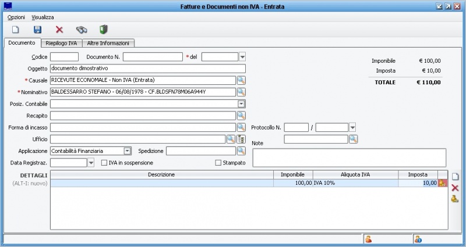The height and width of the screenshot is (247, 466).
Task: Open the office tree icon beside Ufficio
Action: click(241, 139)
